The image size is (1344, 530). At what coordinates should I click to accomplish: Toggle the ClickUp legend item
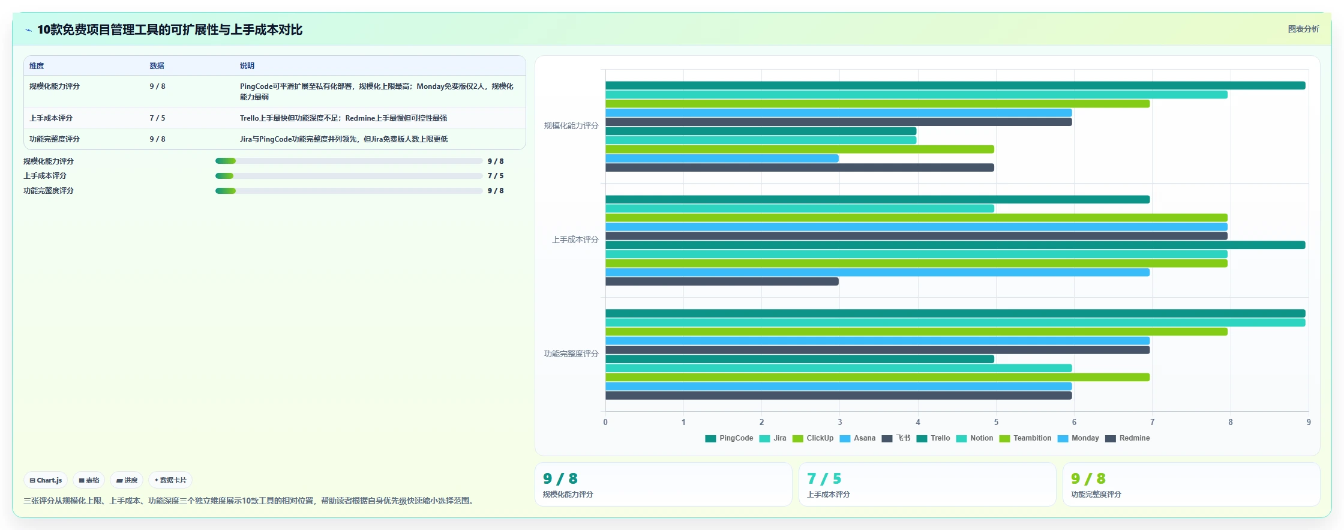click(813, 438)
